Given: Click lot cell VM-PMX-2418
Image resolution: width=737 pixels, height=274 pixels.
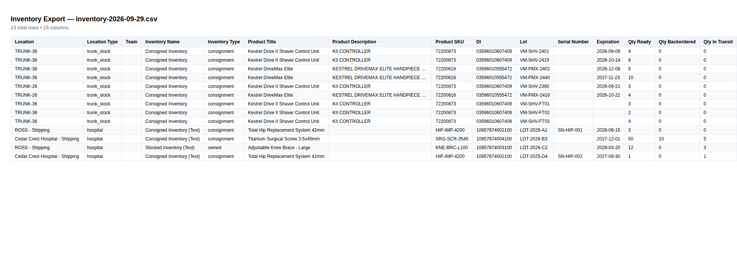Looking at the screenshot, I should pyautogui.click(x=535, y=95).
